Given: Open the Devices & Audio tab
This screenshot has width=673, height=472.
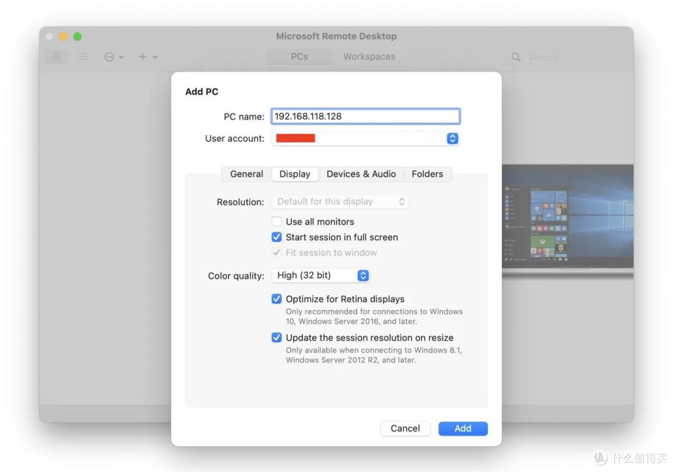Looking at the screenshot, I should tap(361, 174).
